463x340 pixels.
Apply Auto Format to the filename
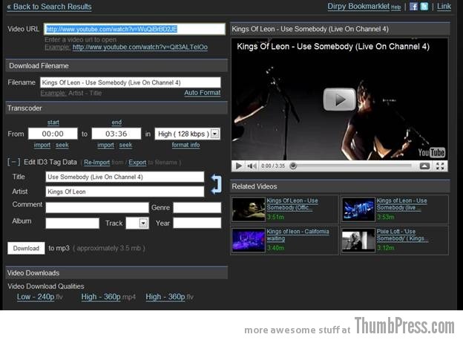coord(203,93)
